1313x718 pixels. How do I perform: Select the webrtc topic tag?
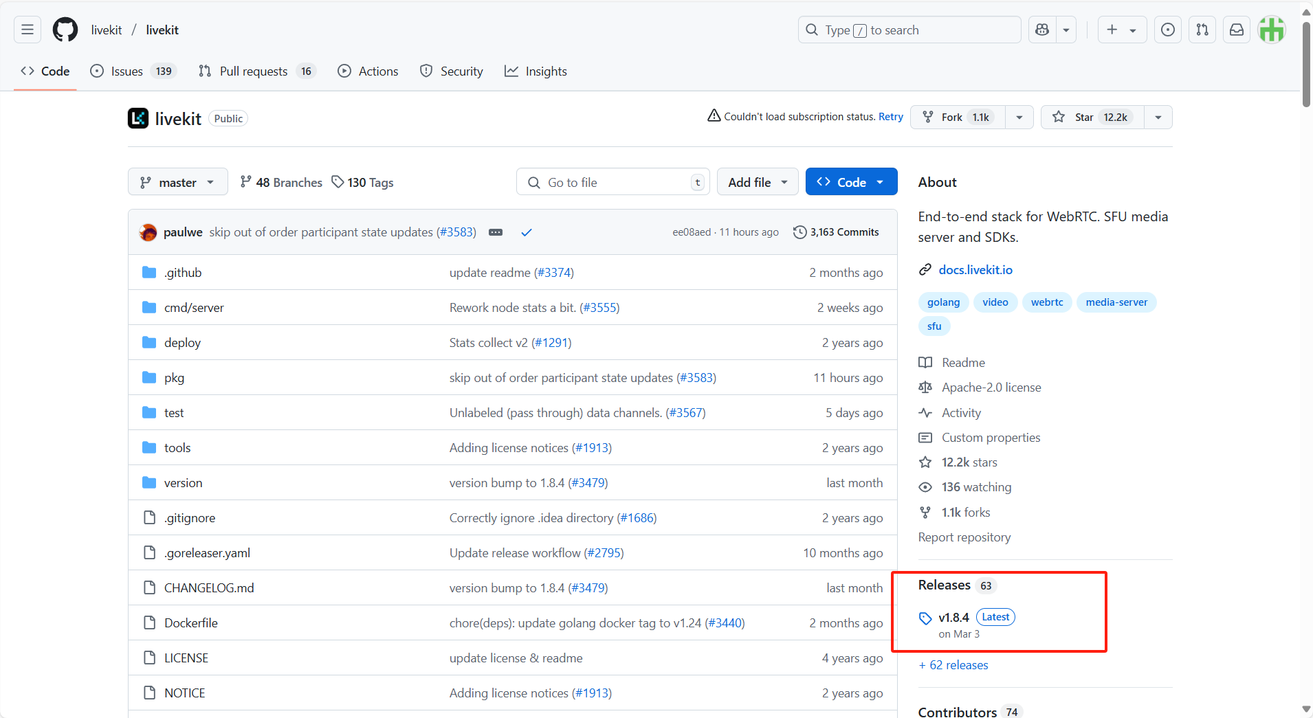[x=1047, y=302]
